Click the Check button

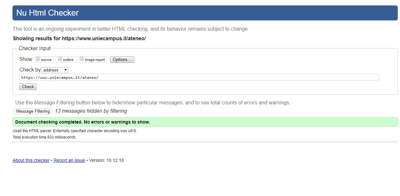pos(28,87)
